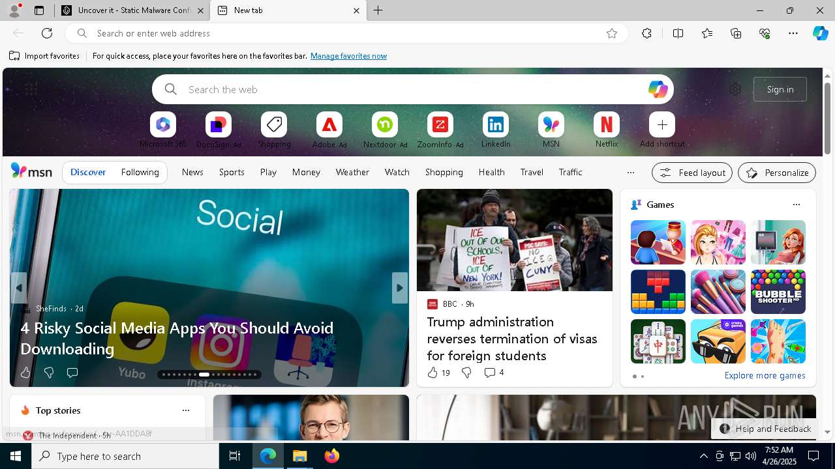The width and height of the screenshot is (835, 469).
Task: Click the Add shortcut plus tile
Action: coord(662,124)
